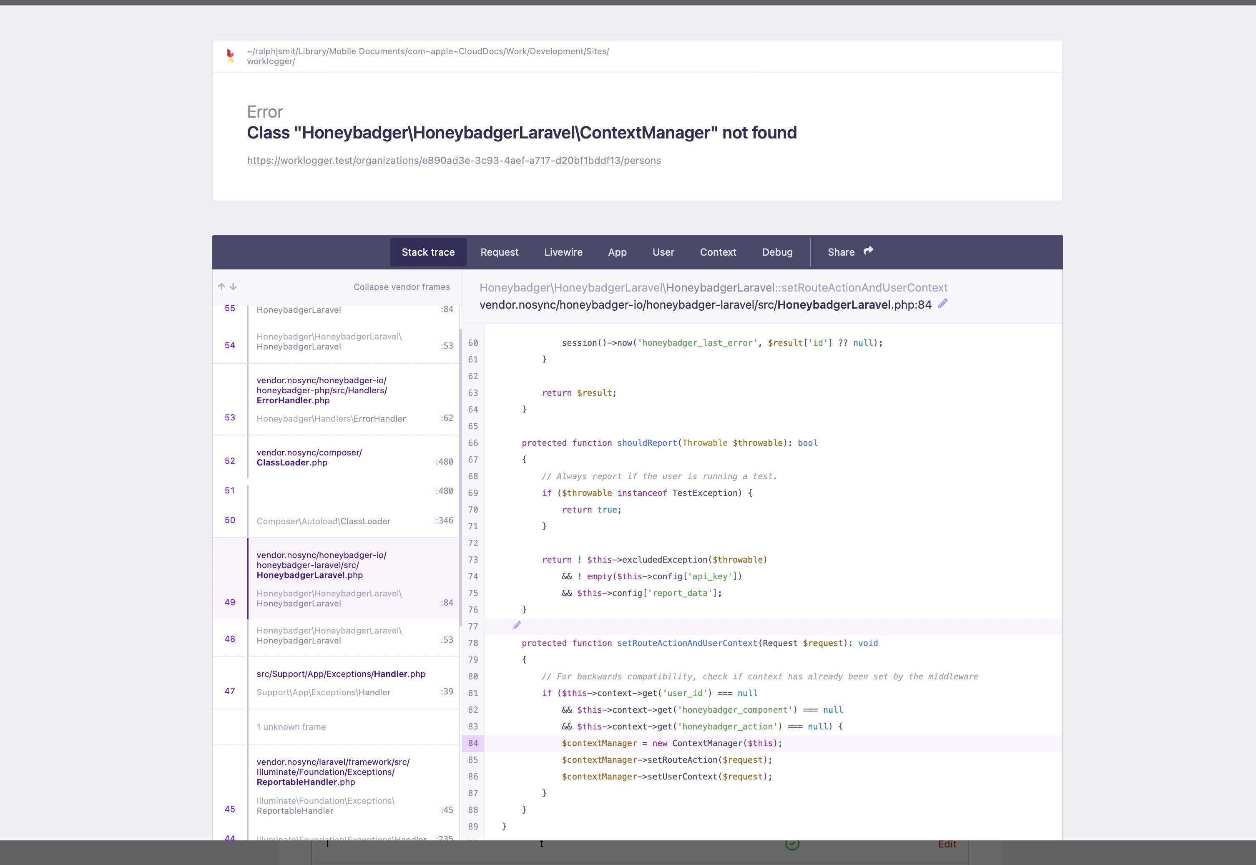Open the Share dropdown menu
The height and width of the screenshot is (865, 1256).
tap(841, 252)
